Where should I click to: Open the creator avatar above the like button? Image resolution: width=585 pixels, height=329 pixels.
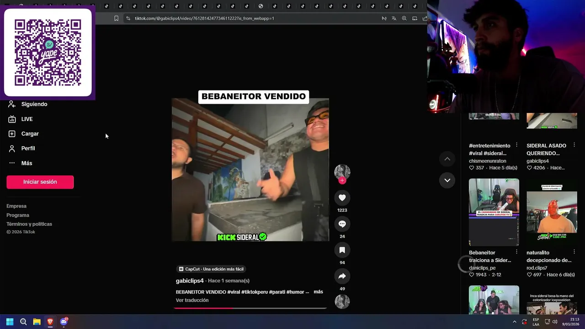click(342, 172)
